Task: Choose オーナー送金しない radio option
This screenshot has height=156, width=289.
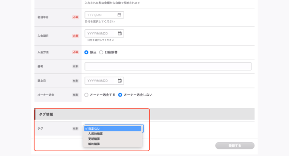Action: point(120,95)
